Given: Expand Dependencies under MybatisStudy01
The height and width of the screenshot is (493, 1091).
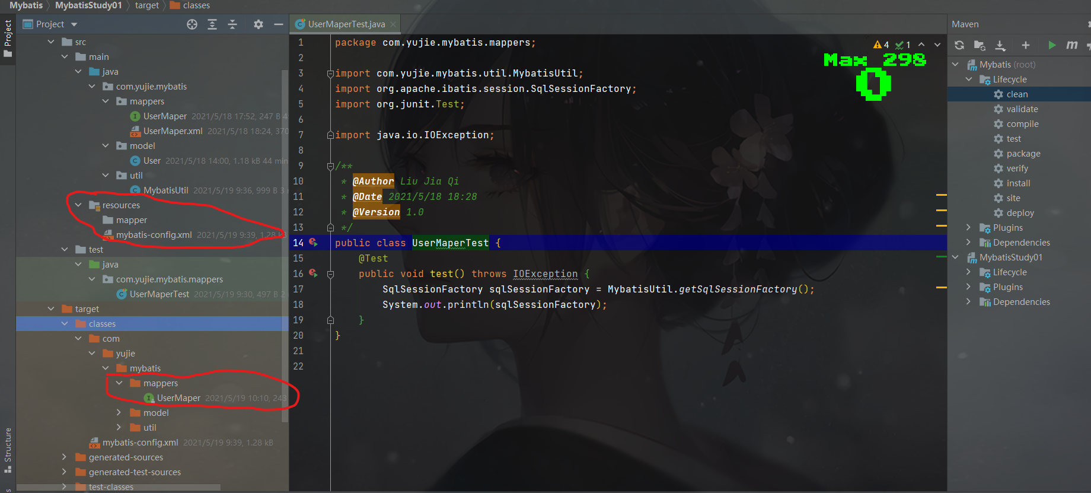Looking at the screenshot, I should click(968, 302).
